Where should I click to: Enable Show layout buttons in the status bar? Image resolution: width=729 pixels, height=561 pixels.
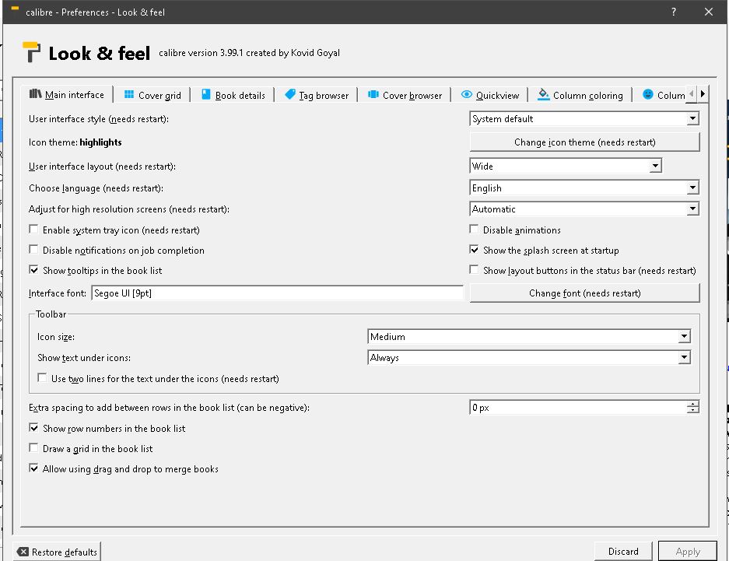474,271
